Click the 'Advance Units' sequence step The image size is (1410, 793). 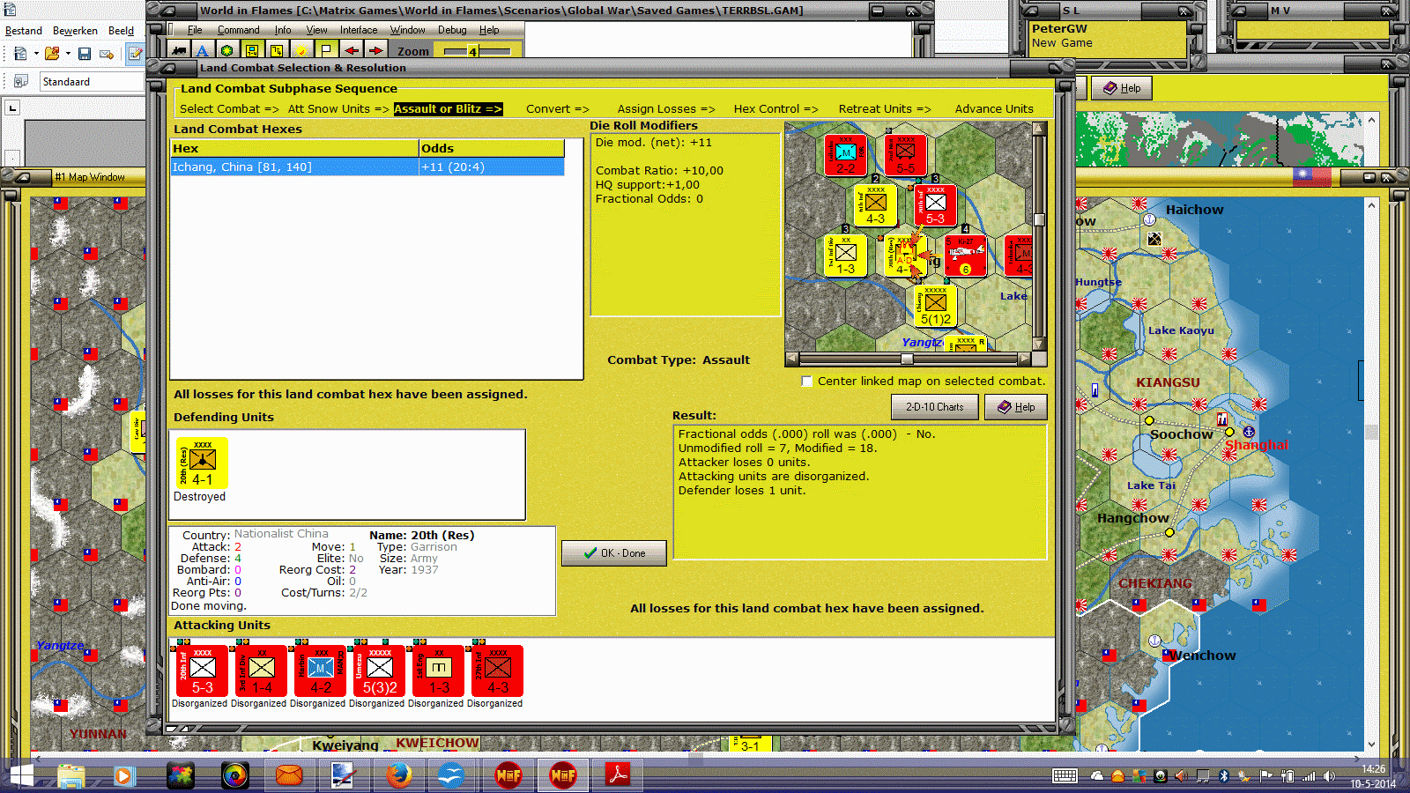(x=994, y=109)
